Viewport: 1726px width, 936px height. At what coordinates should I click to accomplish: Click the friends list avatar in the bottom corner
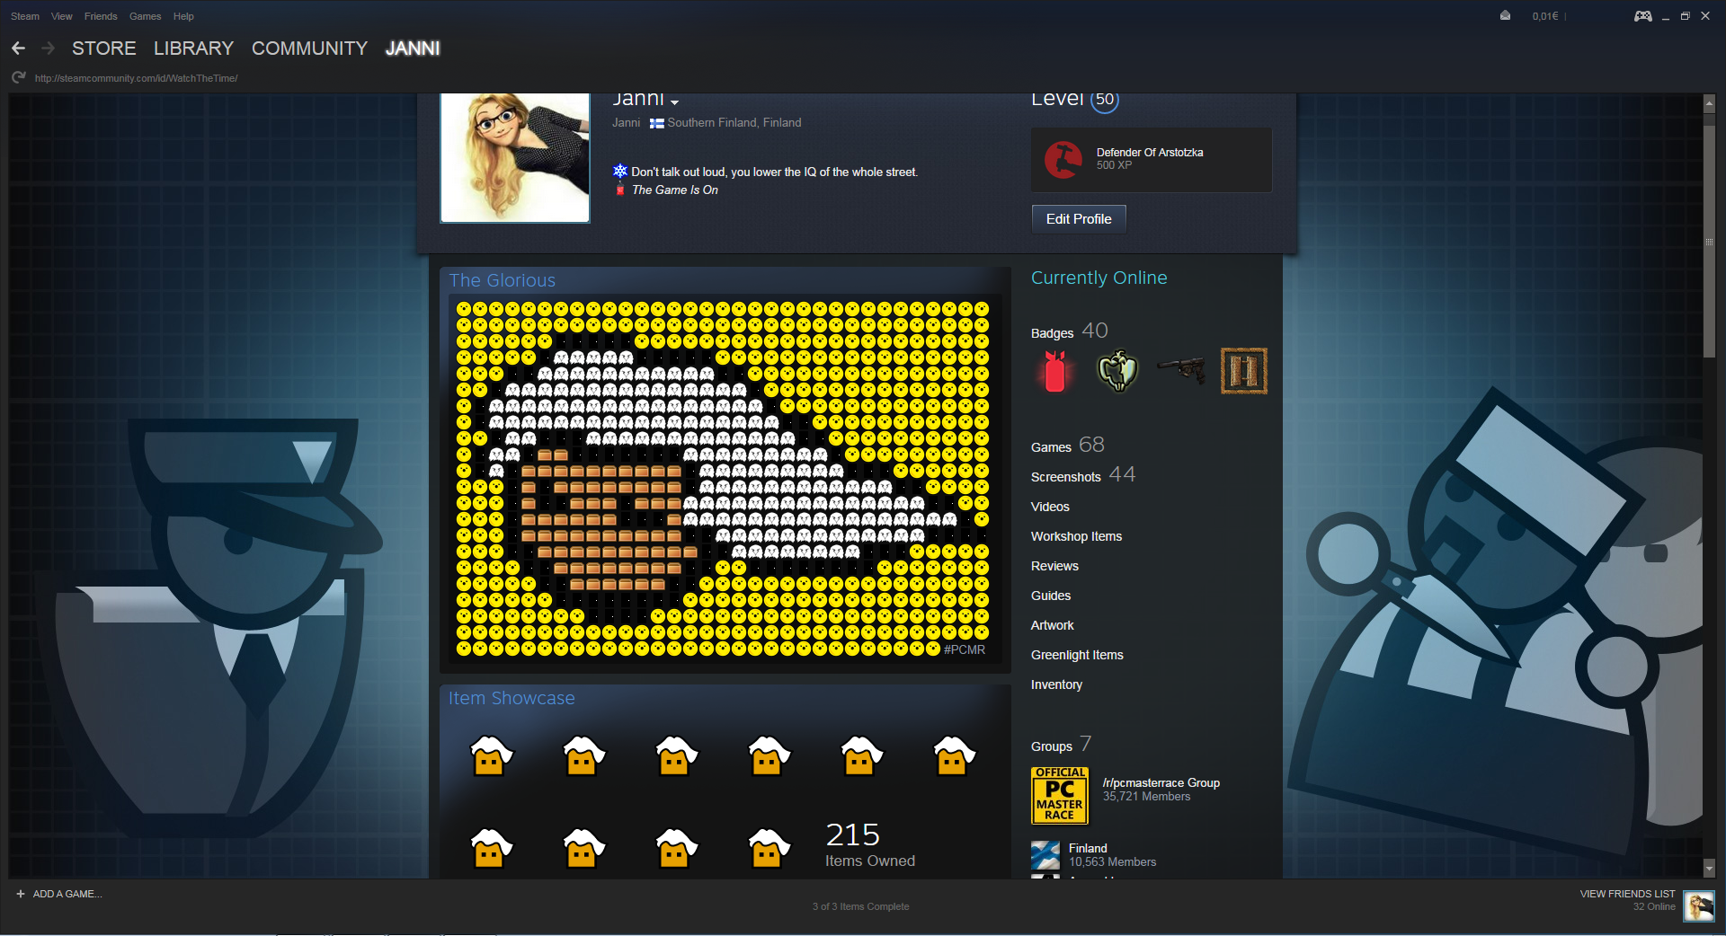point(1698,906)
